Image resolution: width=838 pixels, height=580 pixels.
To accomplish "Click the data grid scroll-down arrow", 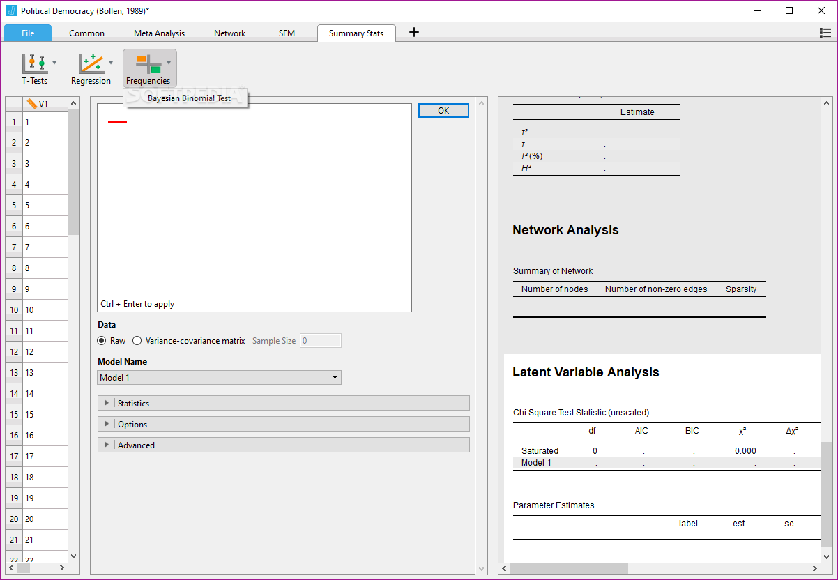I will (x=74, y=556).
